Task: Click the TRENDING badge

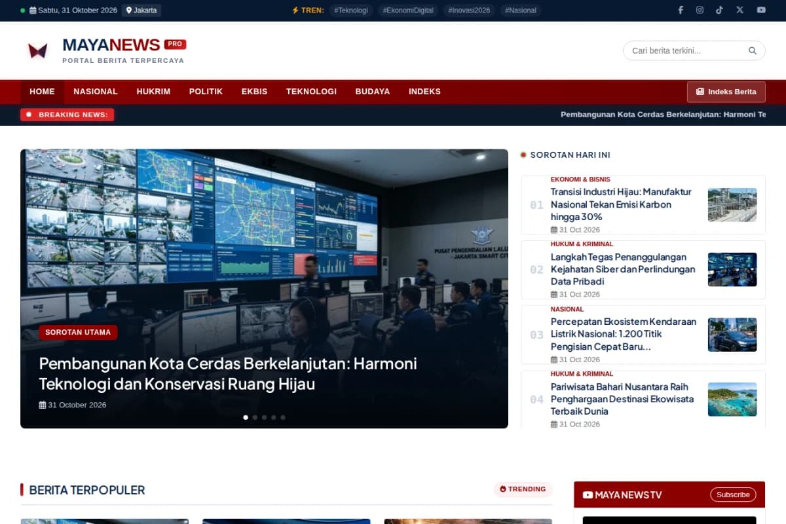Action: tap(523, 489)
